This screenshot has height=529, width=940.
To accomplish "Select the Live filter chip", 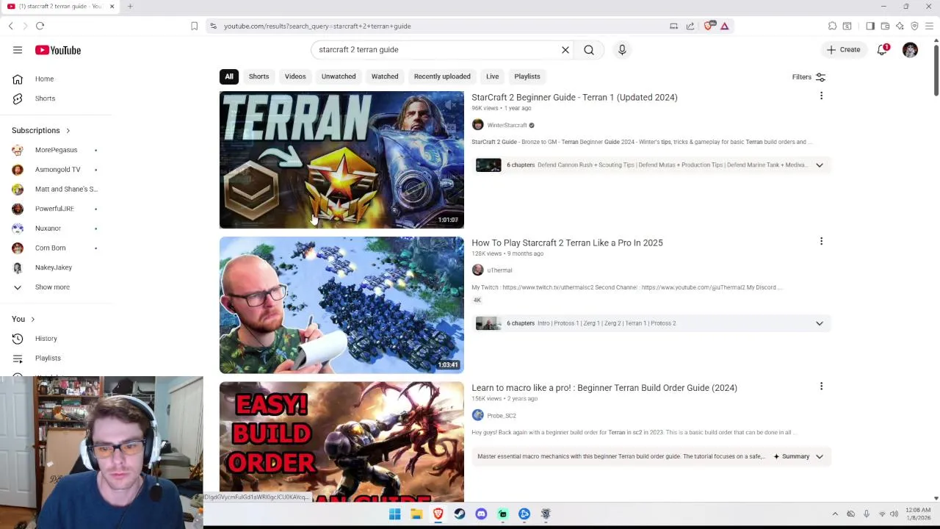I will pyautogui.click(x=492, y=76).
